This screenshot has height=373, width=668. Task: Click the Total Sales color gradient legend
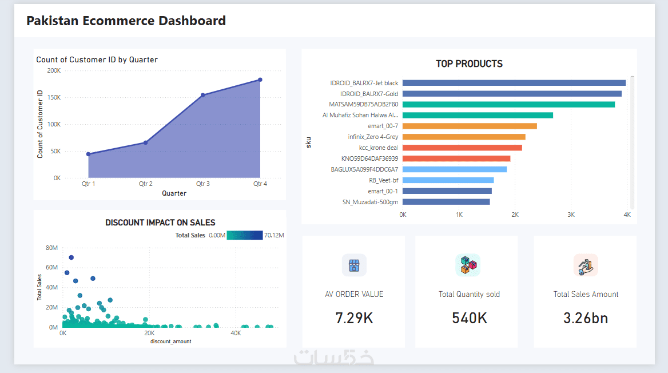pos(245,235)
